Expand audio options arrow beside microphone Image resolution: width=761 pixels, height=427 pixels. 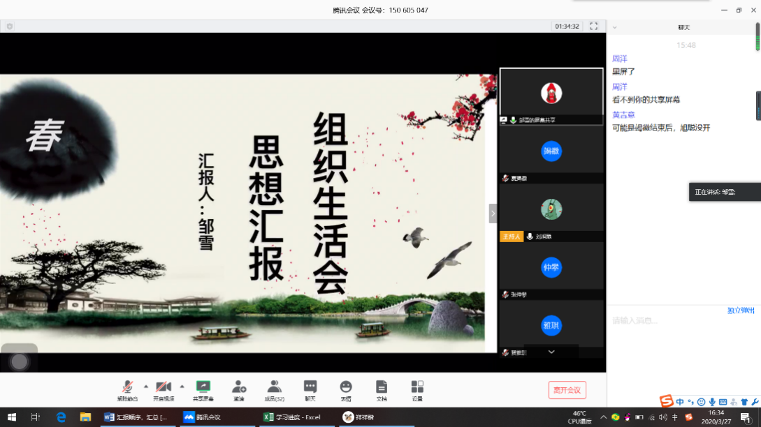146,386
